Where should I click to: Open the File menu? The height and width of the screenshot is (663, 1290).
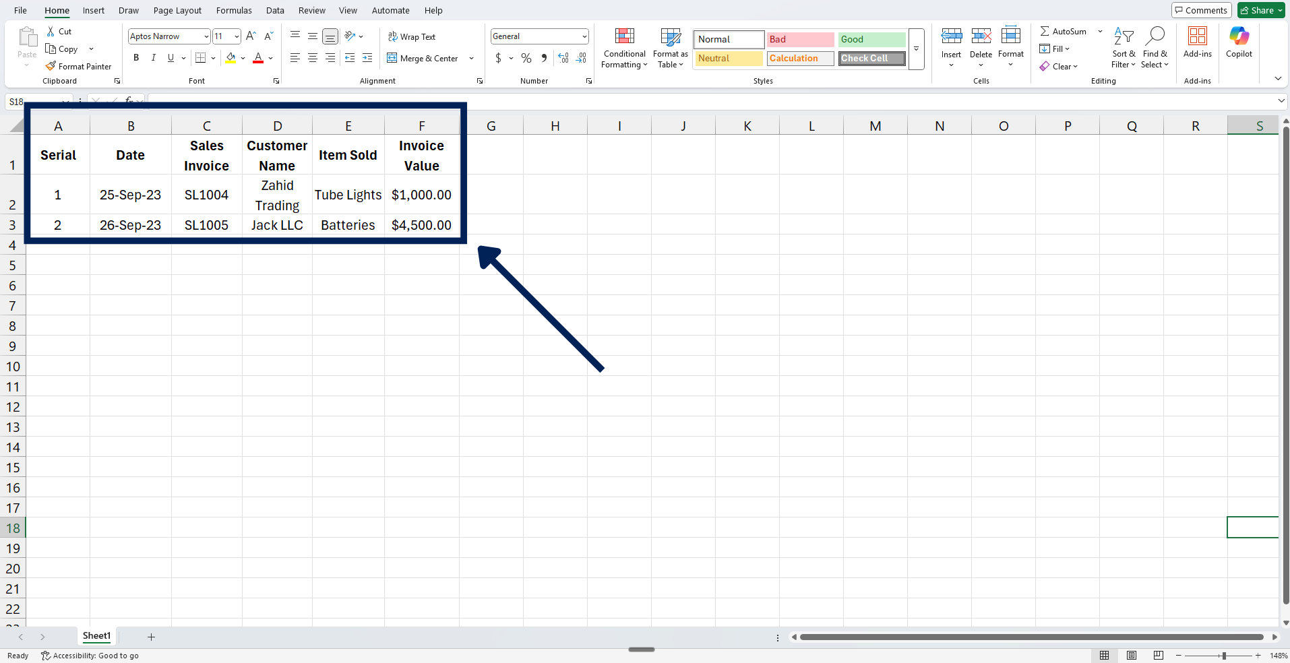pos(20,10)
